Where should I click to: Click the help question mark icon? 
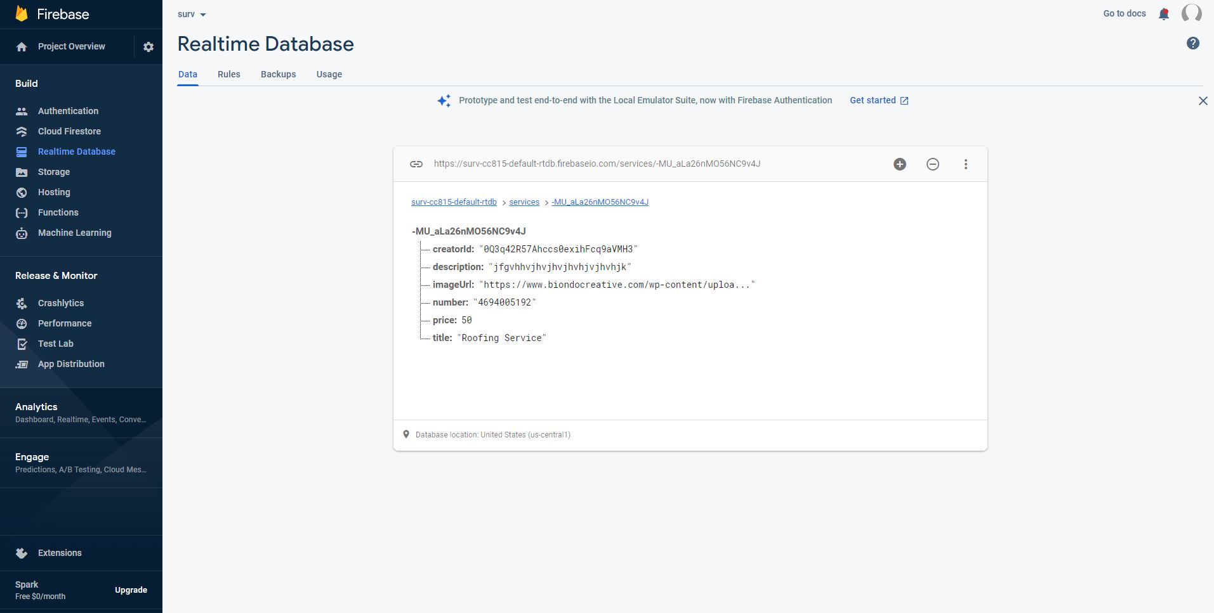(1193, 43)
